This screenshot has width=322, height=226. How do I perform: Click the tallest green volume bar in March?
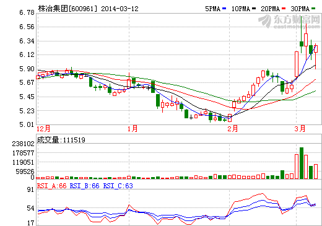click(302, 163)
